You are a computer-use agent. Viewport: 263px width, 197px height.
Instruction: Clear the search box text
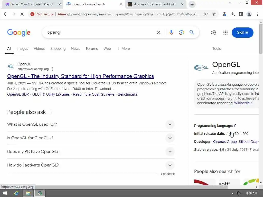coord(159,32)
